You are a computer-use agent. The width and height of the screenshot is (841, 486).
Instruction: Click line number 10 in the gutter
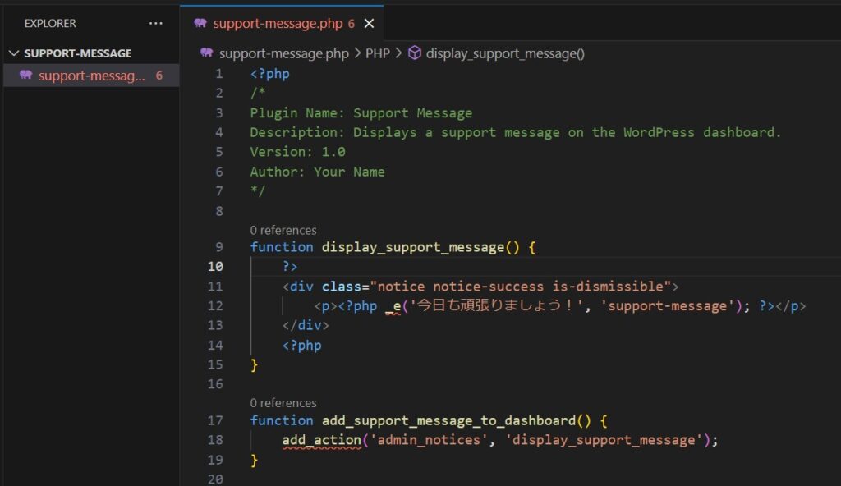[215, 267]
